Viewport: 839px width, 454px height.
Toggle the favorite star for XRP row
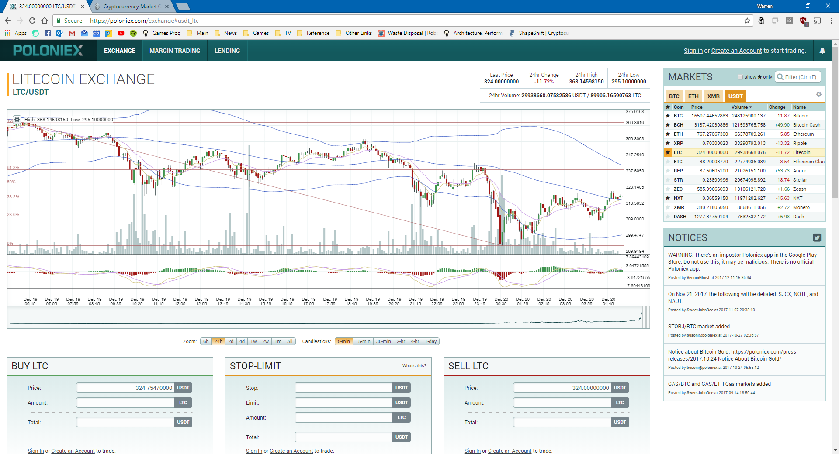pos(668,143)
